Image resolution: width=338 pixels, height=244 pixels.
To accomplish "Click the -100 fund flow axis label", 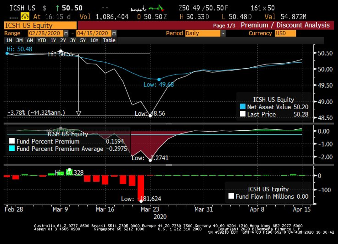I will [x=324, y=190].
